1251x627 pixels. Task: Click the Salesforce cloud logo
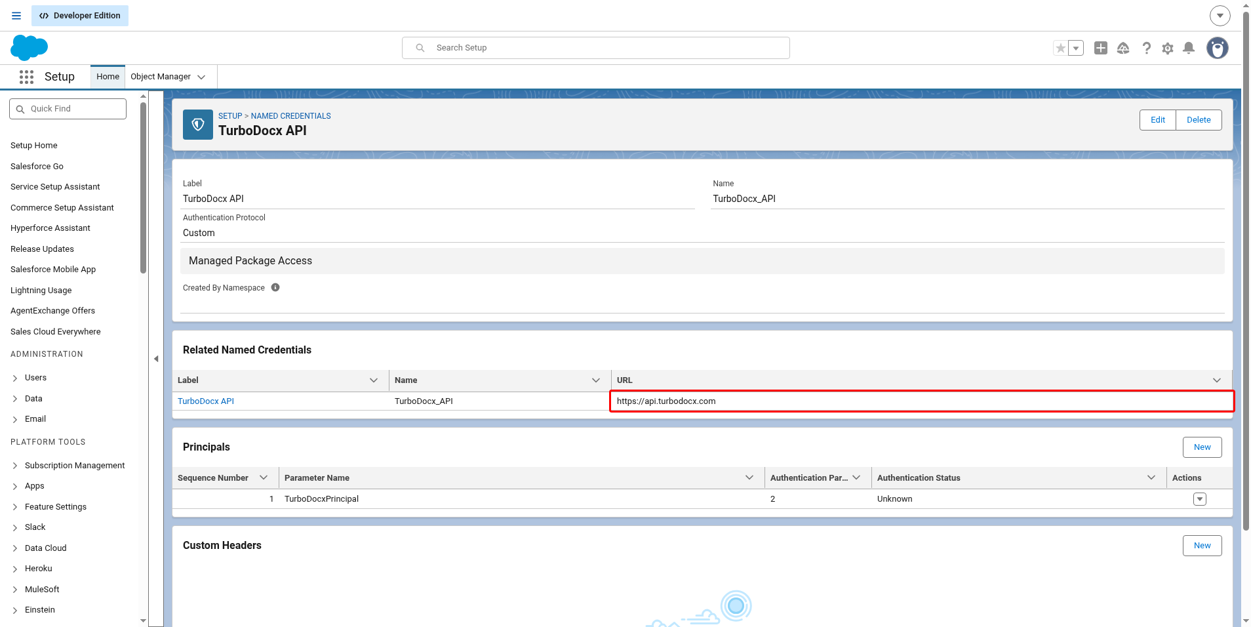point(30,48)
